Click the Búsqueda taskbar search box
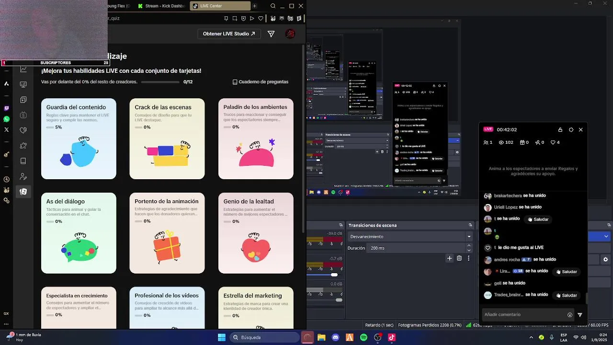This screenshot has height=345, width=613. point(264,337)
